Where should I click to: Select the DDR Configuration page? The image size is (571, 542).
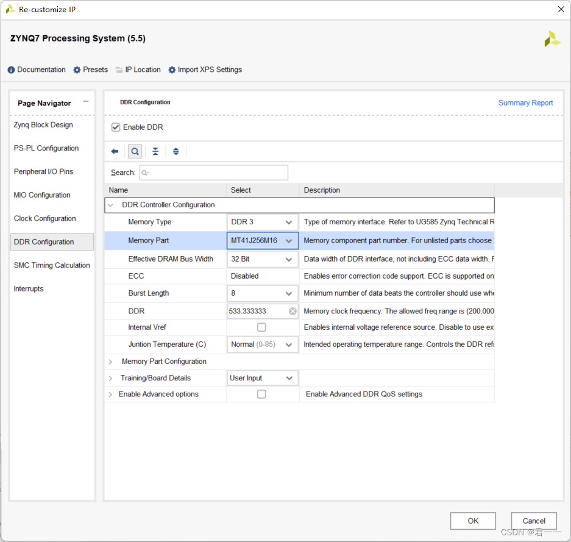tap(52, 242)
